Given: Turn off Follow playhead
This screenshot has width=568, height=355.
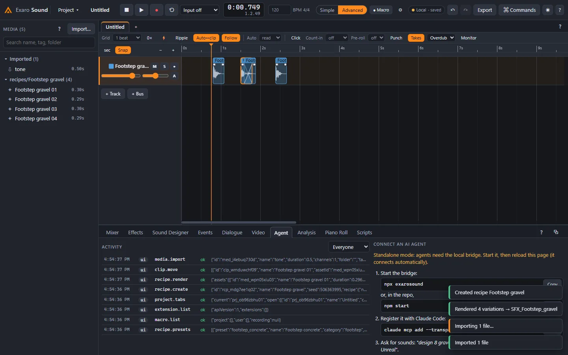Looking at the screenshot, I should pos(231,38).
